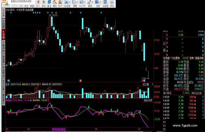Click the 查看详细 link
The width and height of the screenshot is (205, 132).
[x=199, y=58]
